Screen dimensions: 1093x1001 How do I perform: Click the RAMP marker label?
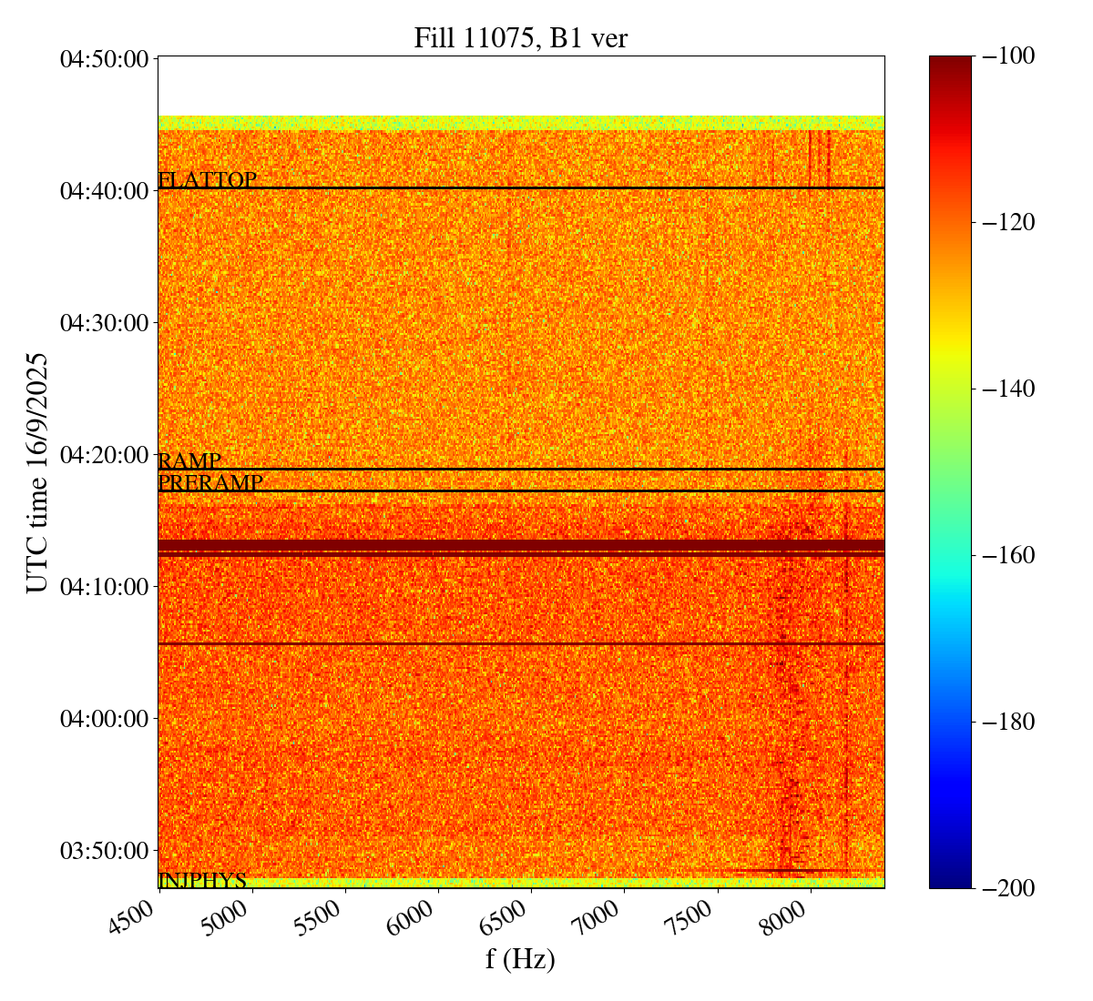click(189, 461)
